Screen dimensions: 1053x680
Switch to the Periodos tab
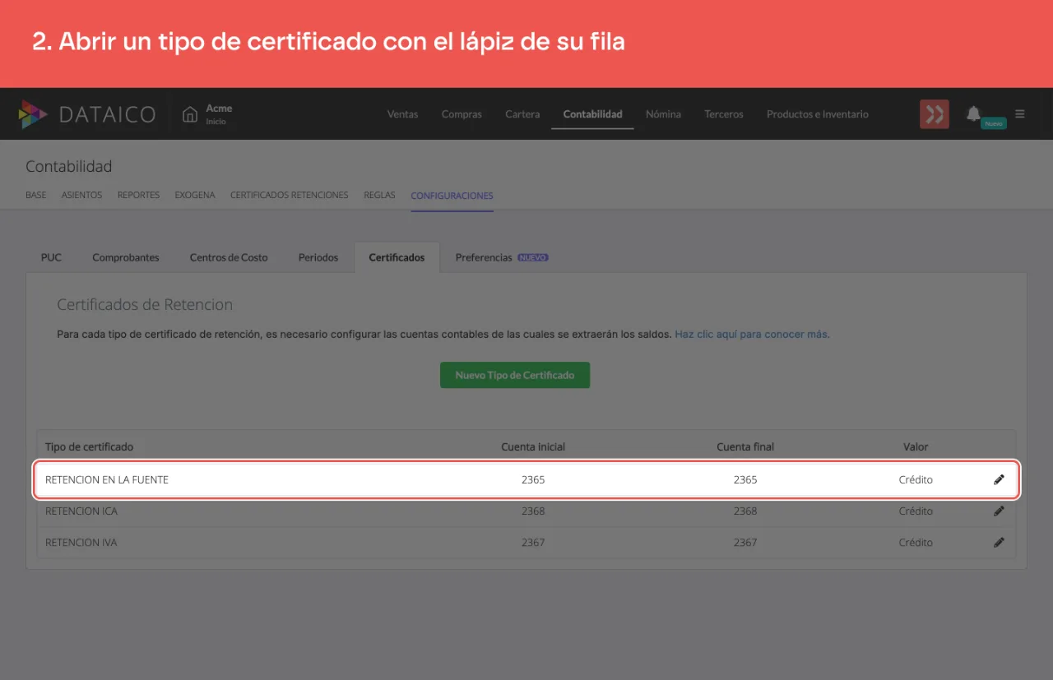pos(318,257)
